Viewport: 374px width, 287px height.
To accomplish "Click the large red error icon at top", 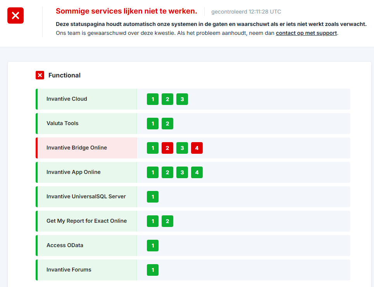I will pos(16,15).
